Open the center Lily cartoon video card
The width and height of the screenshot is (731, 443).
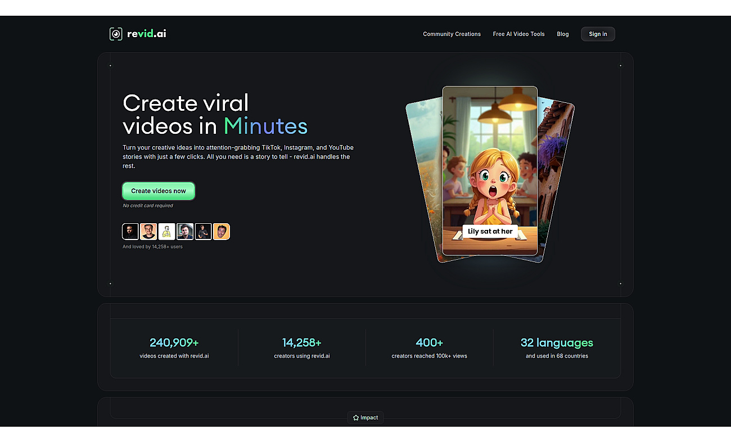490,171
